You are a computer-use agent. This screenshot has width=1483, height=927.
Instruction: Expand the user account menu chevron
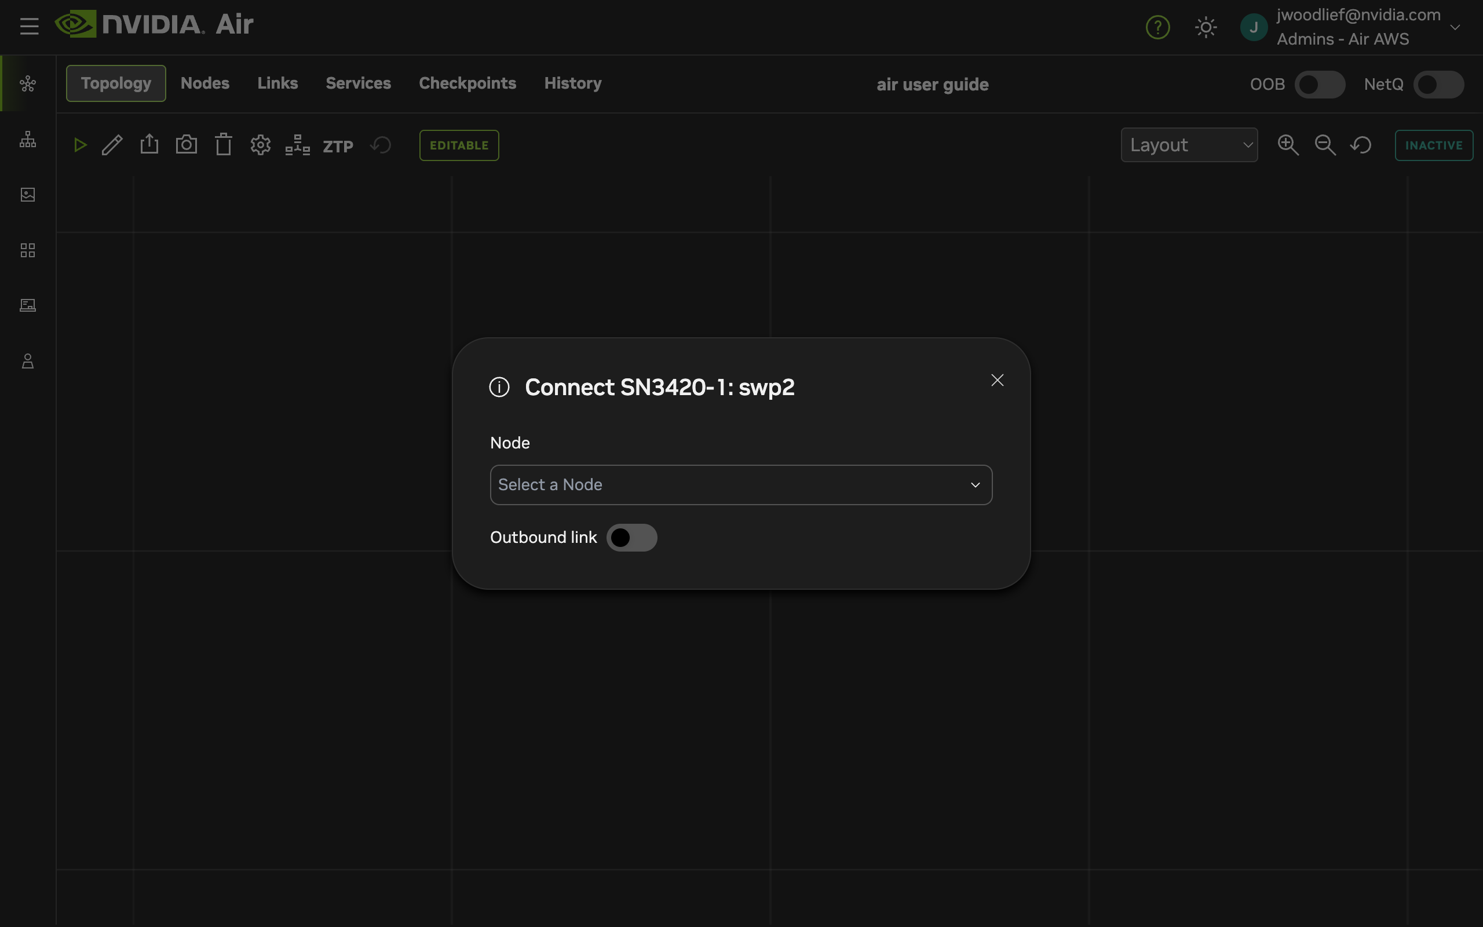point(1455,28)
